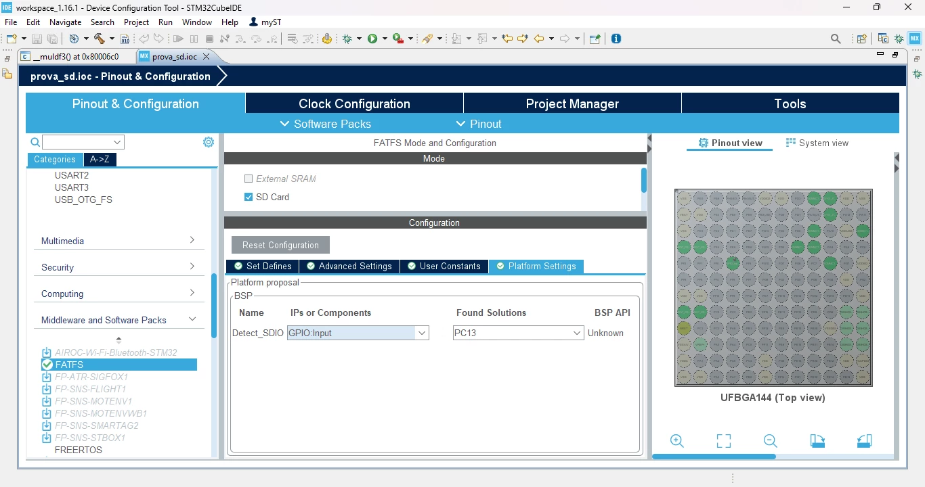Open the peripheral search dropdown
This screenshot has width=925, height=487.
pyautogui.click(x=118, y=142)
